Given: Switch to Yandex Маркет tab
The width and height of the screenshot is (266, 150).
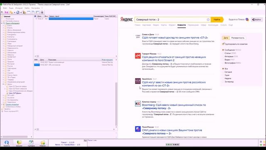Looking at the screenshot, I should pos(172,25).
